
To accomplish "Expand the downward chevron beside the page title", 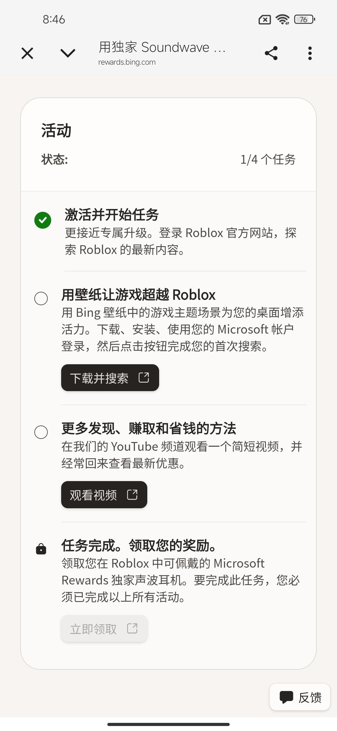I will click(68, 53).
